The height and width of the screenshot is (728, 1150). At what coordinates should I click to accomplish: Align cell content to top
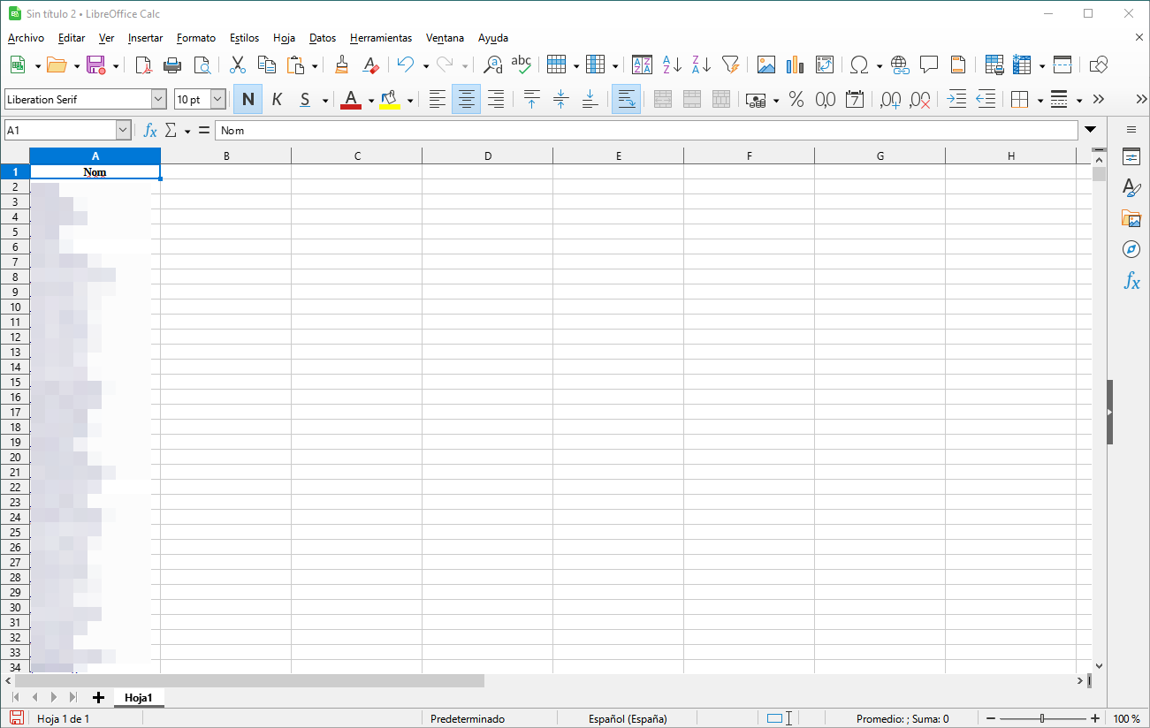[531, 99]
